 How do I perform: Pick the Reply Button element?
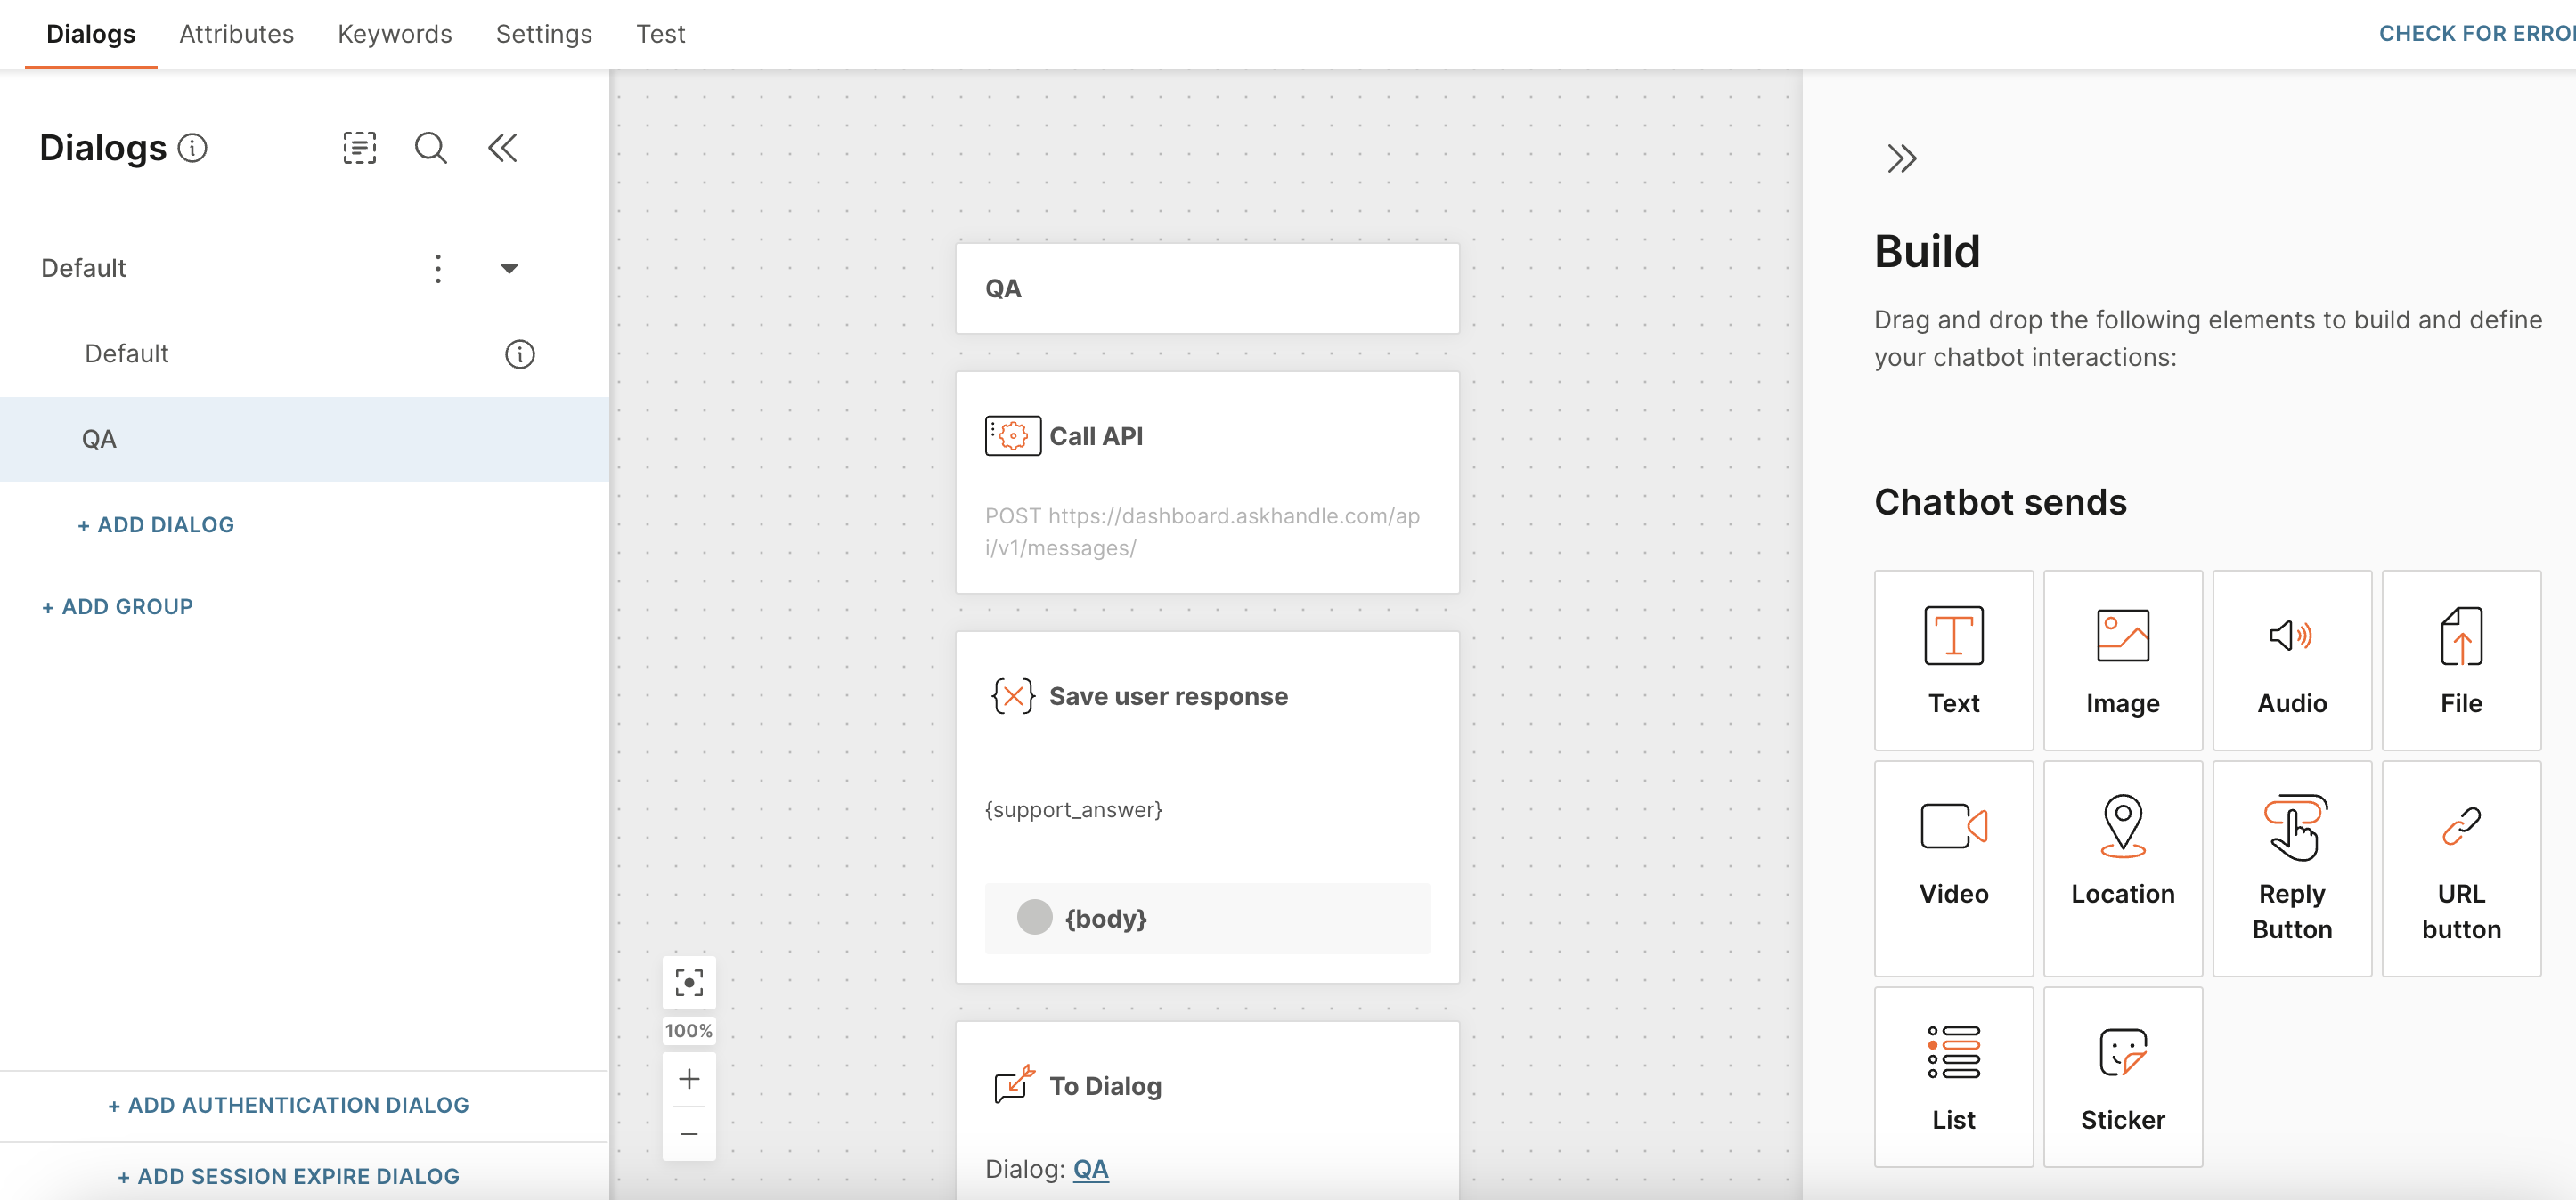point(2291,867)
